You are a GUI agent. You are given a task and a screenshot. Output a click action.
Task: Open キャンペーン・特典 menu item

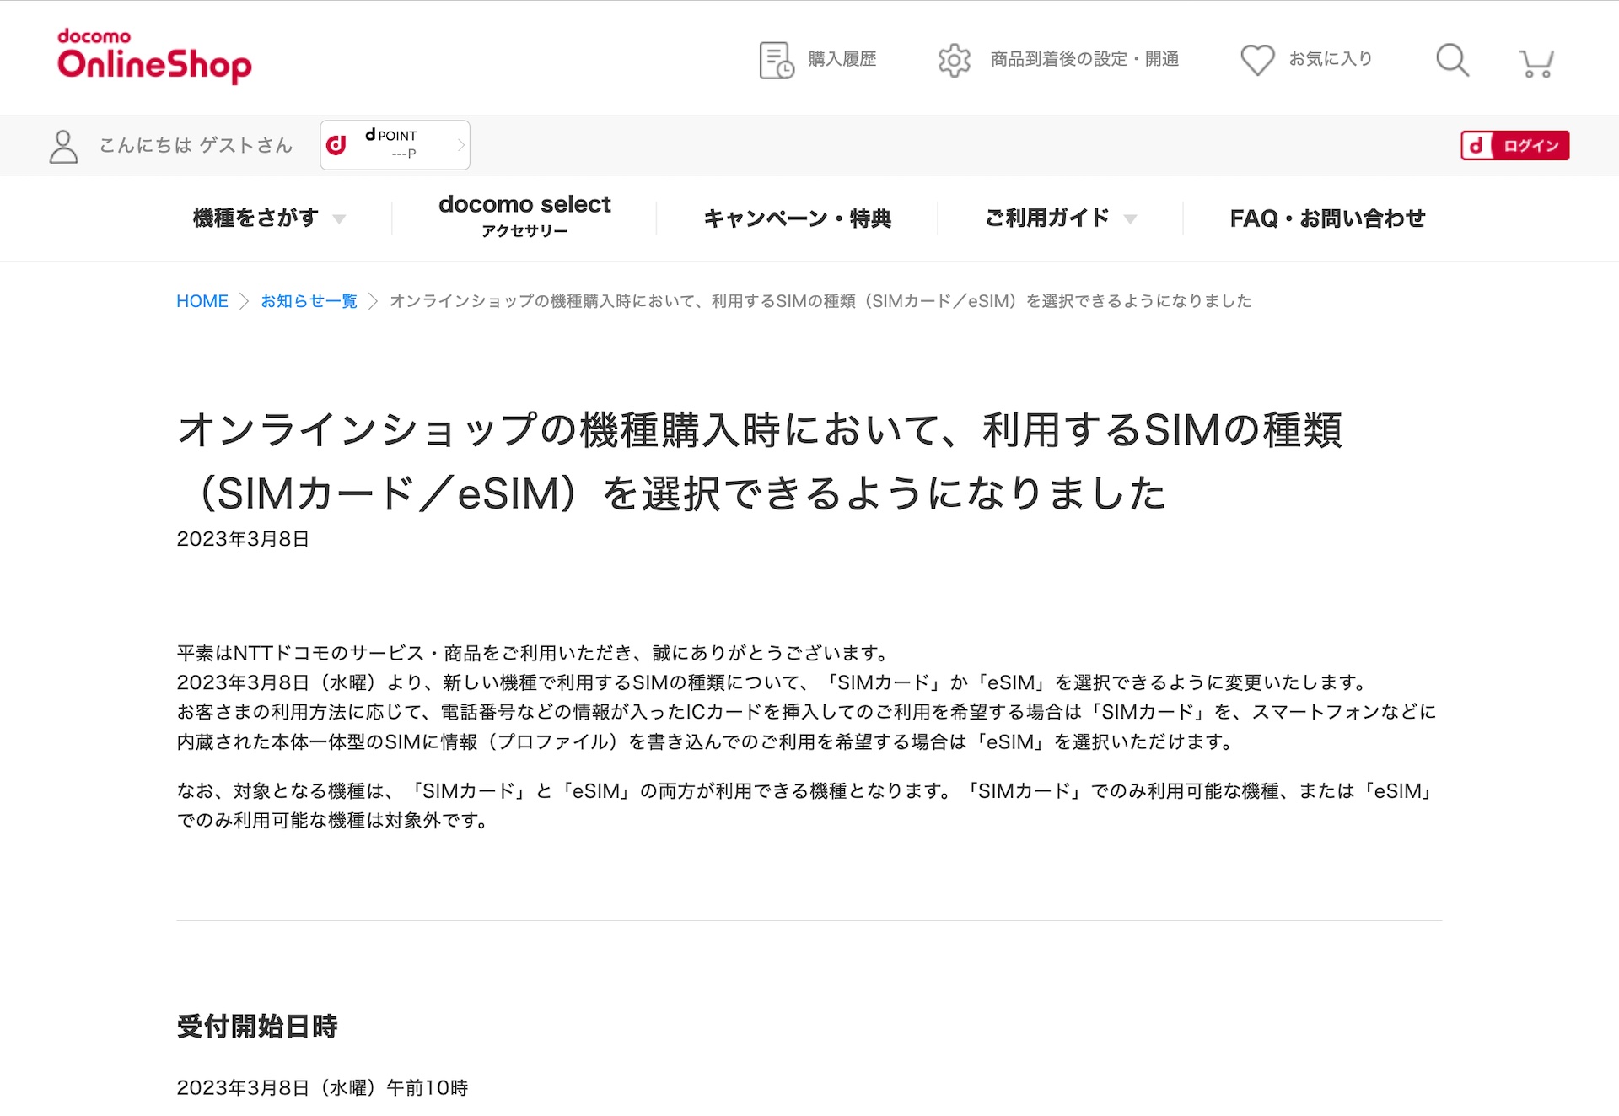(797, 218)
